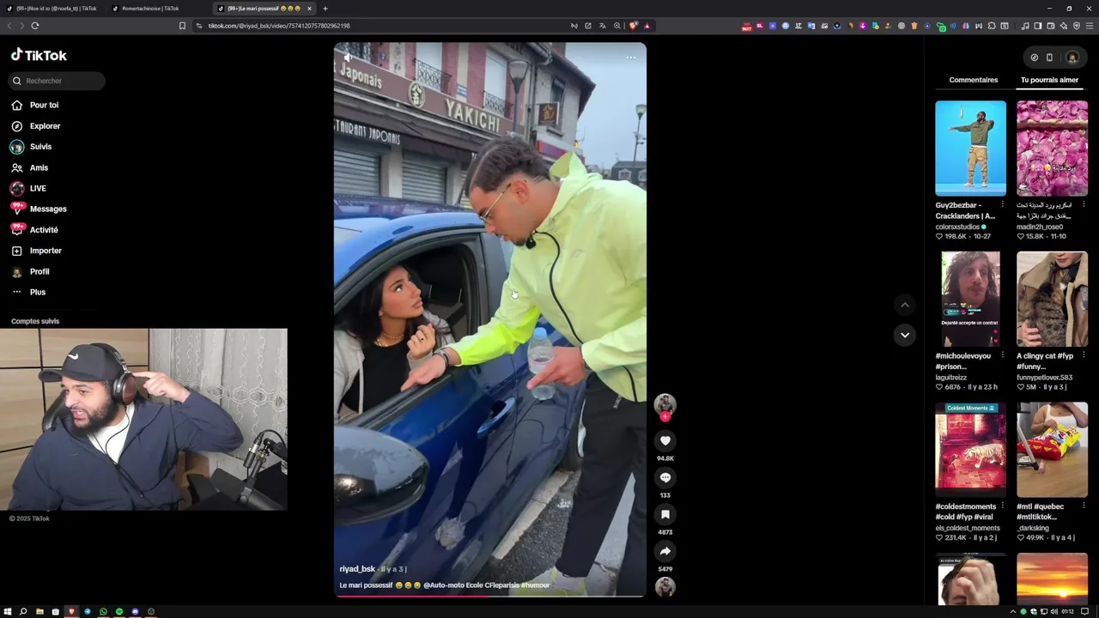Go to the next video with down arrow
Viewport: 1099px width, 618px height.
(904, 335)
